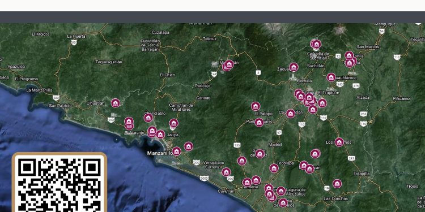Image resolution: width=425 pixels, height=212 pixels.
Task: Click the highway 19 shield
Action: (326, 188)
